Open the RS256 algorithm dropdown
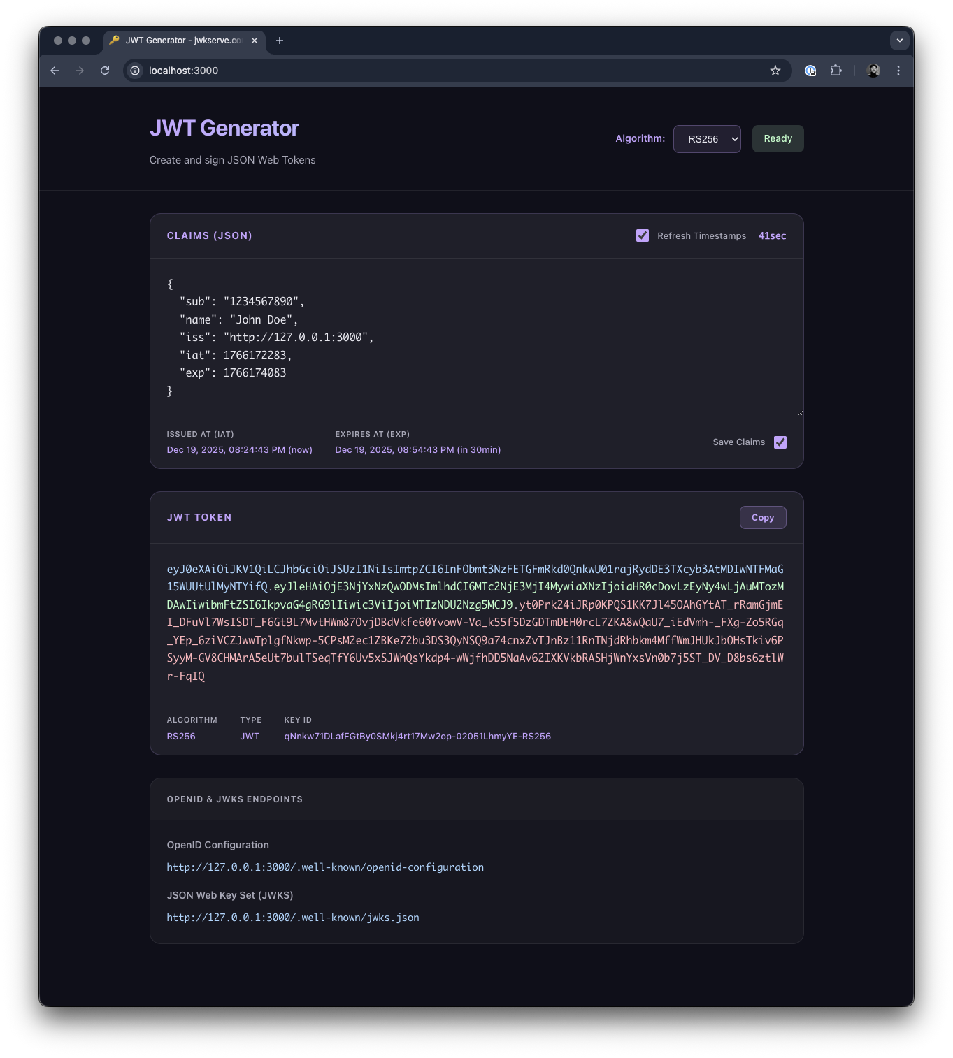This screenshot has width=953, height=1058. pos(706,138)
